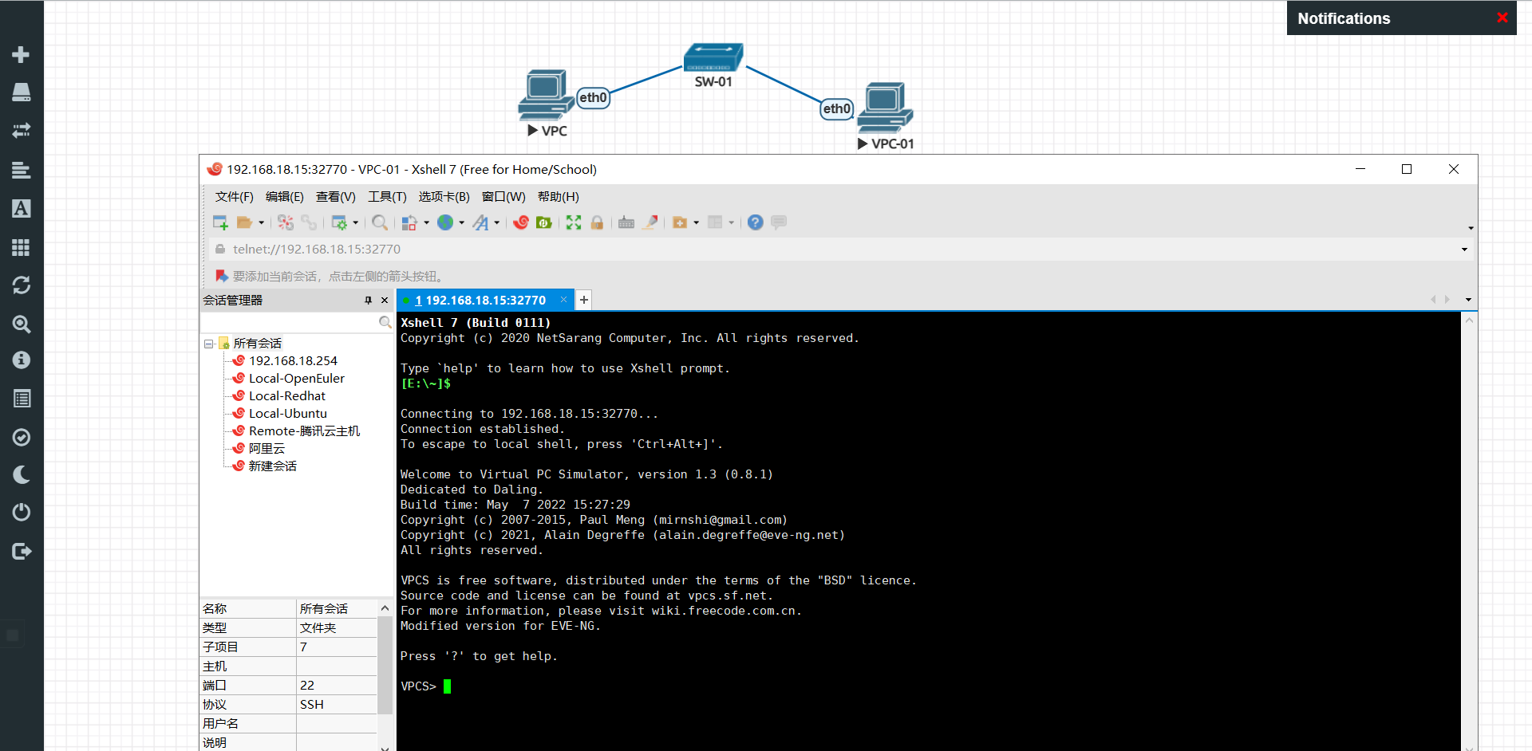Image resolution: width=1532 pixels, height=751 pixels.
Task: Click the color scheme toolbar icon
Action: [x=409, y=222]
